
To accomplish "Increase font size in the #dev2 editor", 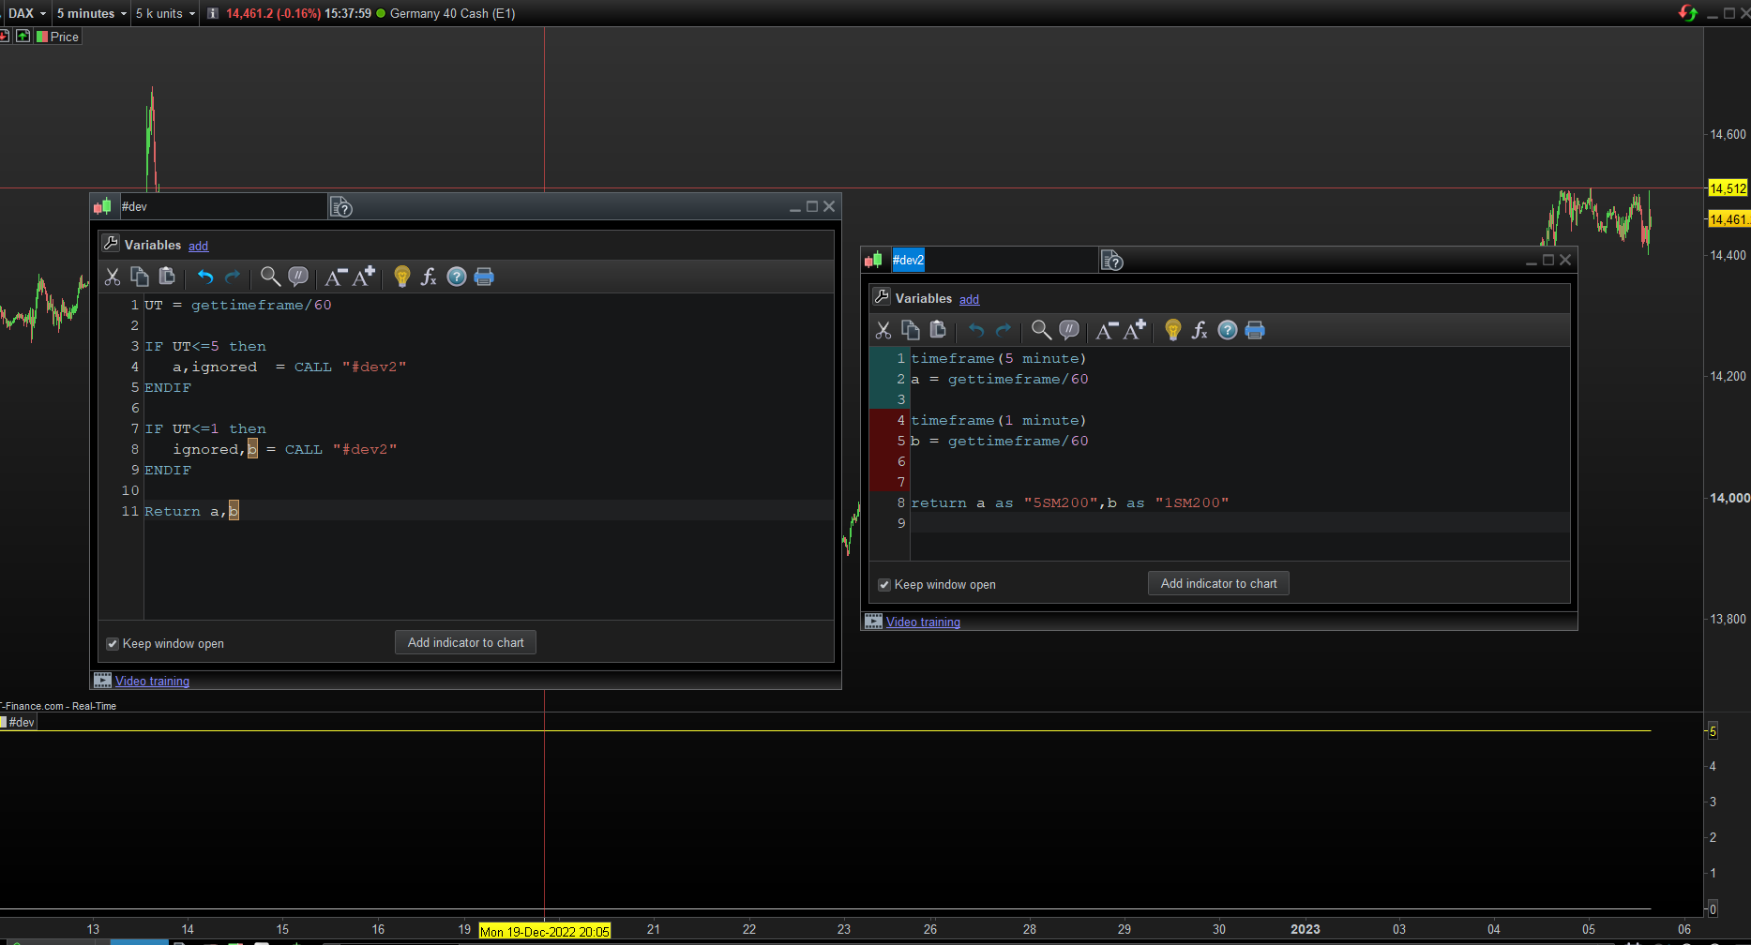I will click(1135, 330).
